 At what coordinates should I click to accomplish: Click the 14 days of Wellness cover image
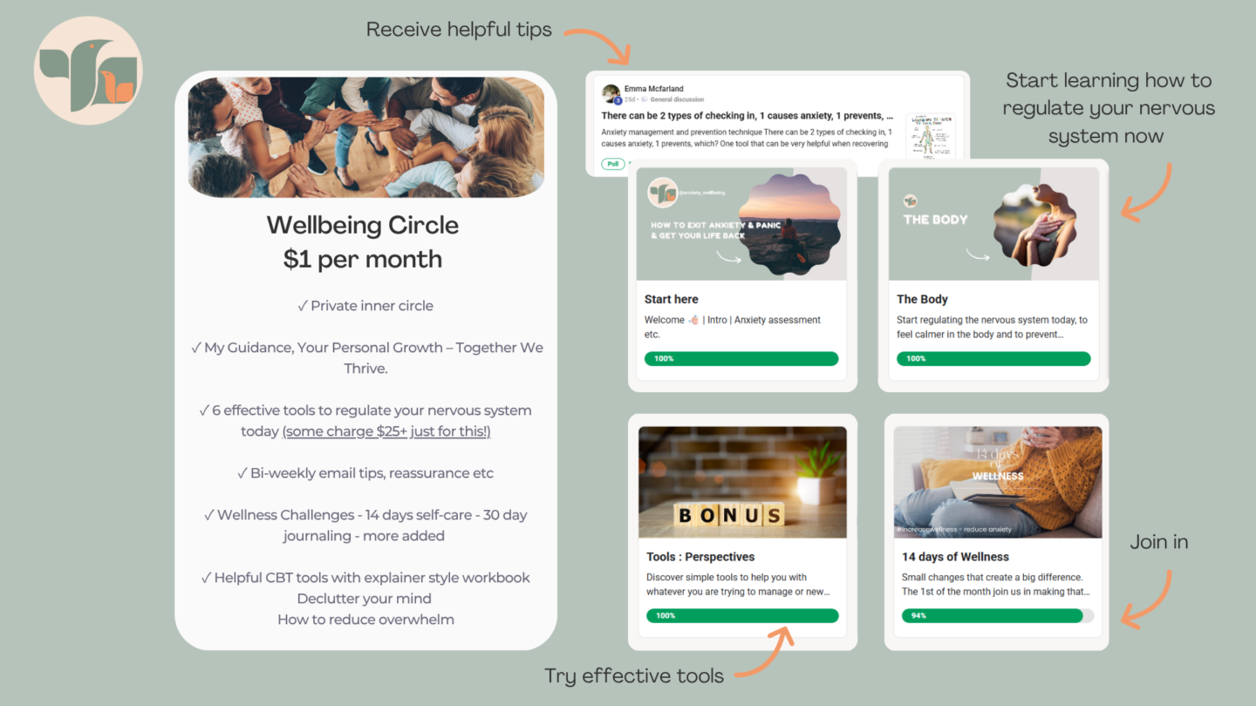pyautogui.click(x=998, y=482)
